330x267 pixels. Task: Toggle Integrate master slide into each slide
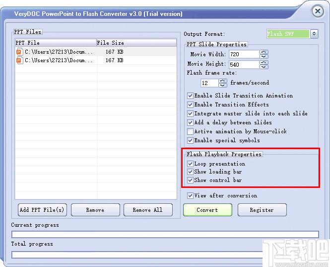190,113
